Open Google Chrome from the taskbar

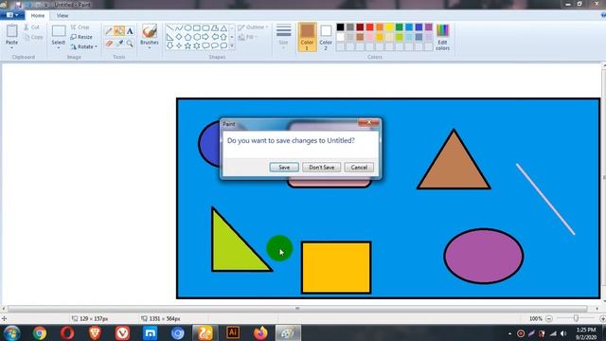[40, 332]
